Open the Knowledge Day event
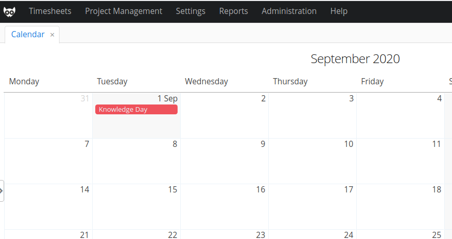 click(x=136, y=110)
